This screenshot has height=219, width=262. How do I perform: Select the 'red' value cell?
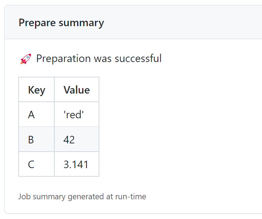77,114
